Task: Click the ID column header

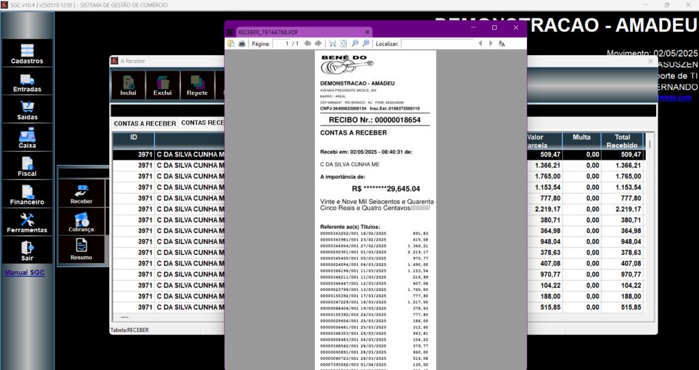Action: click(133, 140)
